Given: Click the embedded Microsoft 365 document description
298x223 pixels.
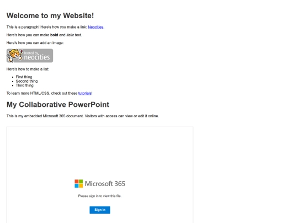Looking at the screenshot, I should [83, 116].
